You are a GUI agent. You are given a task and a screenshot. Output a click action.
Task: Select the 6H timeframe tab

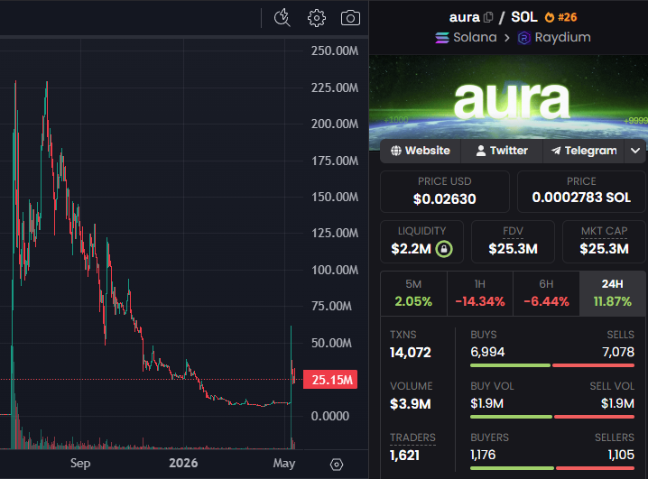(546, 293)
